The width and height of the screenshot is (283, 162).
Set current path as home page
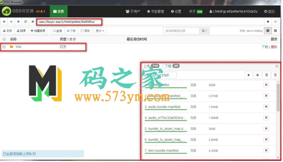tap(268, 22)
